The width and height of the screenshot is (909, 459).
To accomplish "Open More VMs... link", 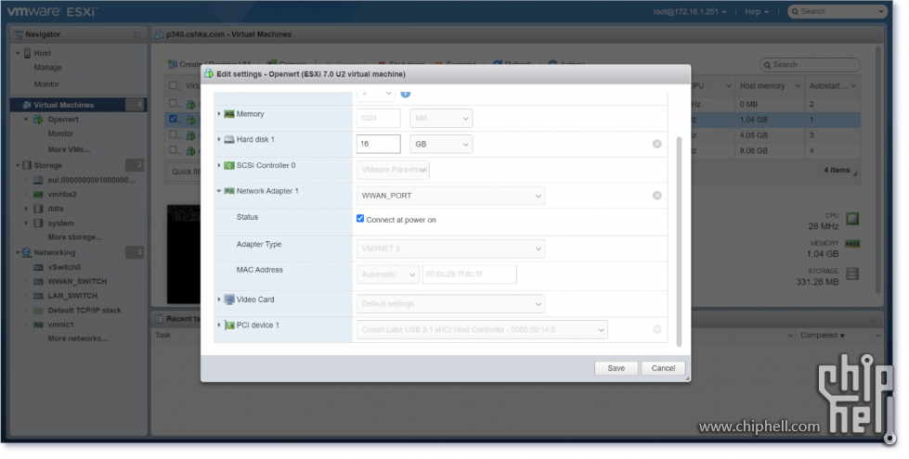I will coord(69,149).
